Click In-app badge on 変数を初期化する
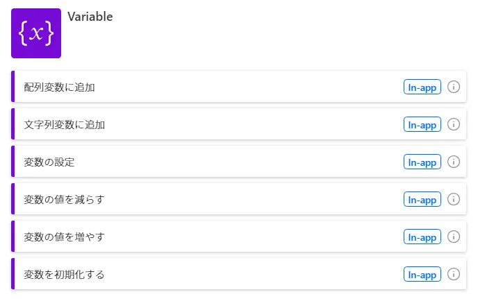The width and height of the screenshot is (478, 299). click(422, 275)
